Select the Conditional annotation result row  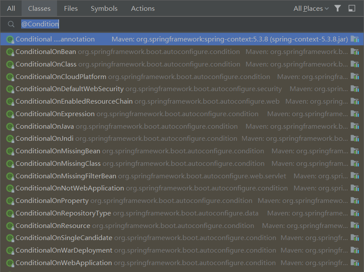click(182, 39)
